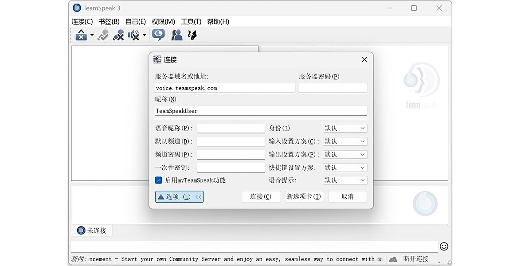
Task: Close the news ticker via its X icon
Action: (x=380, y=259)
